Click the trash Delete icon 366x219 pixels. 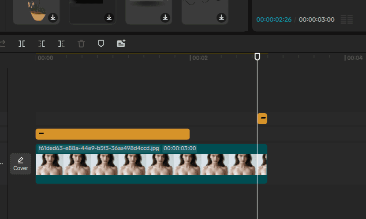[81, 44]
